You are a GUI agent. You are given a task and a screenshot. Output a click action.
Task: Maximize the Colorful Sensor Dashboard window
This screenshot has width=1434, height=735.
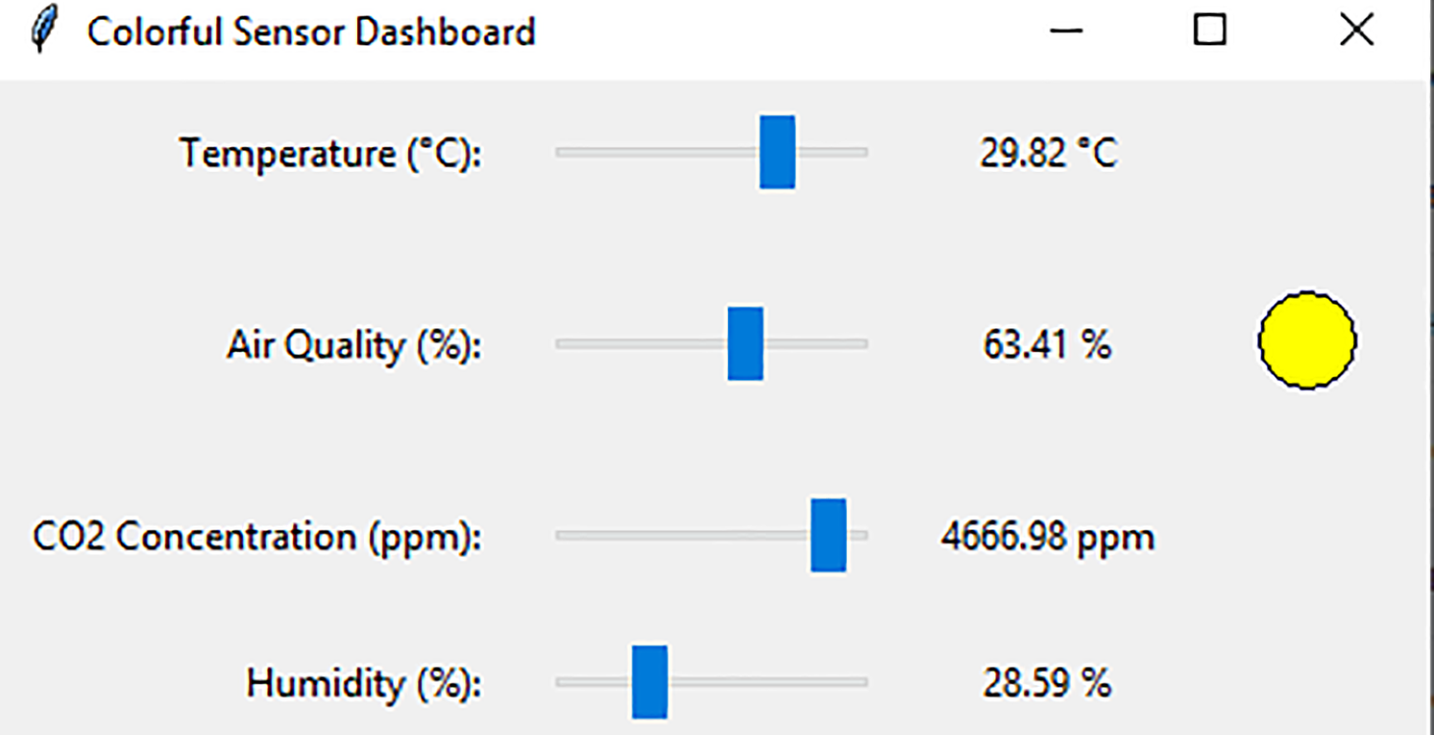coord(1210,31)
